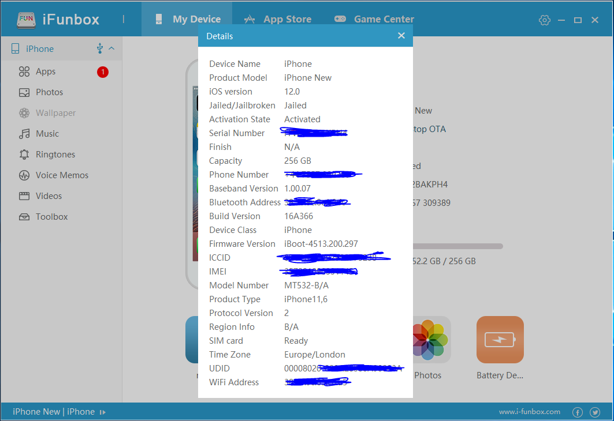Screen dimensions: 614x421
Task: Click the Apps grid icon
Action: point(24,72)
